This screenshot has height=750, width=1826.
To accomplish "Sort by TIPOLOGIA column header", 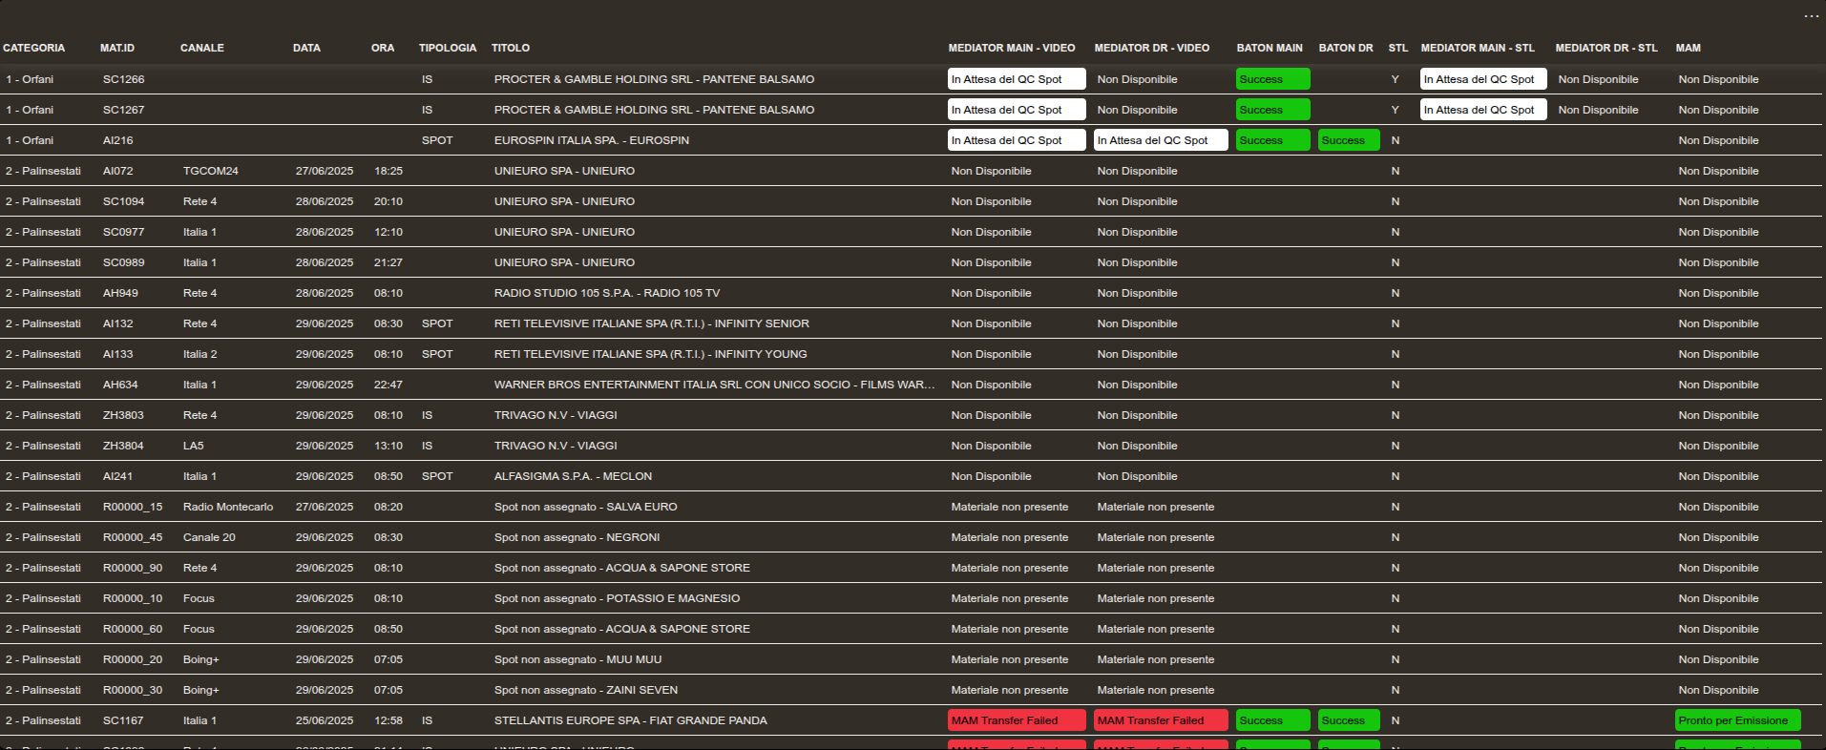I will 448,48.
